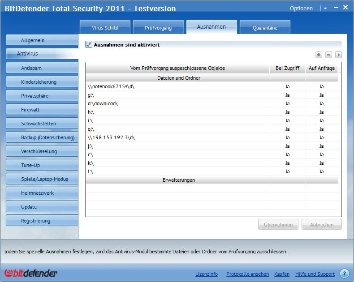Select the q:\ exclusion row
This screenshot has height=282, width=354.
click(x=212, y=129)
